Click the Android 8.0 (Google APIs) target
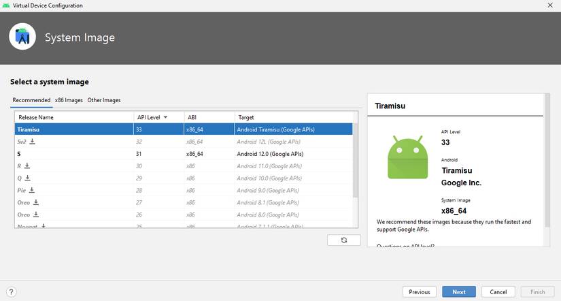This screenshot has height=301, width=561. pos(268,215)
